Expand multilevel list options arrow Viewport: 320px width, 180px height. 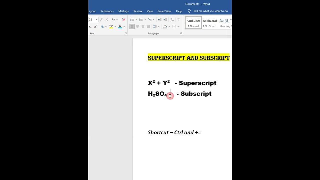pyautogui.click(x=153, y=19)
